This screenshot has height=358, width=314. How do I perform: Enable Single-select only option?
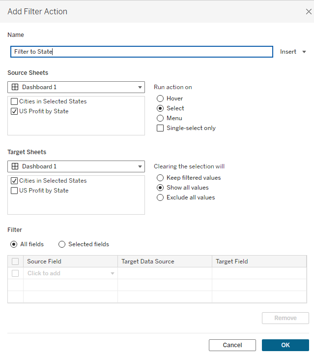tap(160, 128)
